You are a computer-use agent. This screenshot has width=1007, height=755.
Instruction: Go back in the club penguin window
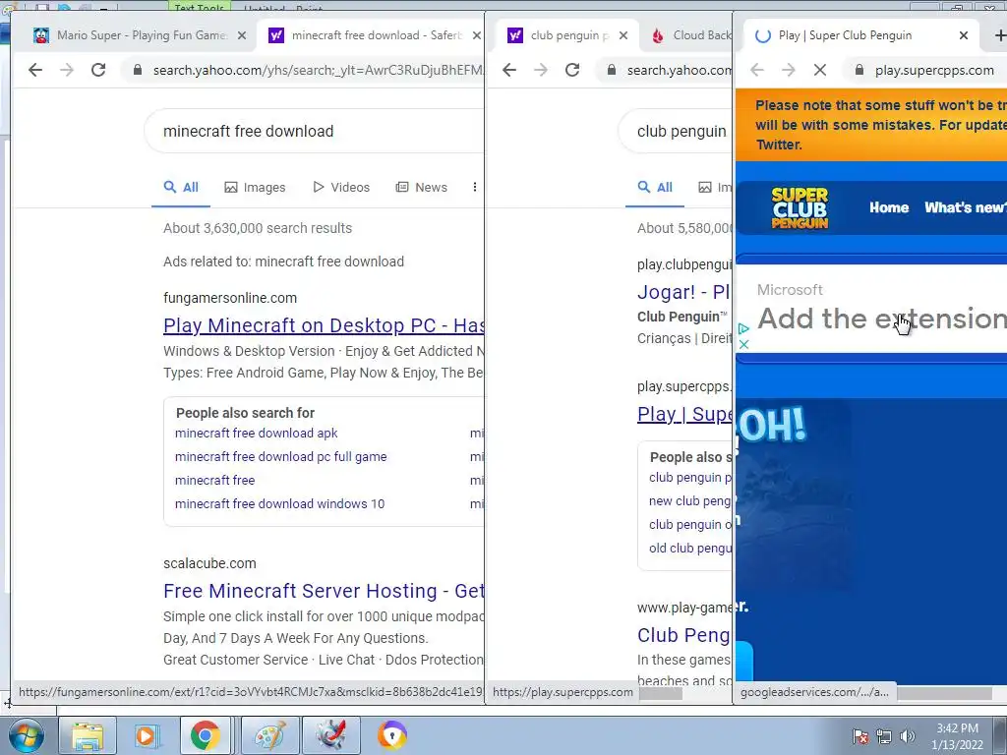(509, 70)
